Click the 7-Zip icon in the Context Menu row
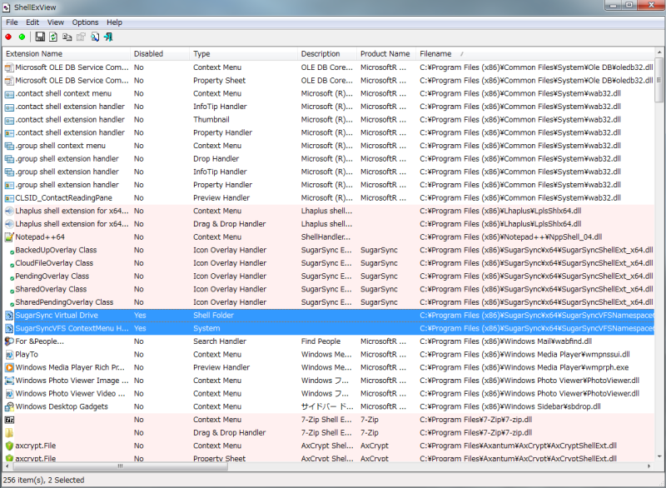Screen dimensions: 666x488 9,420
